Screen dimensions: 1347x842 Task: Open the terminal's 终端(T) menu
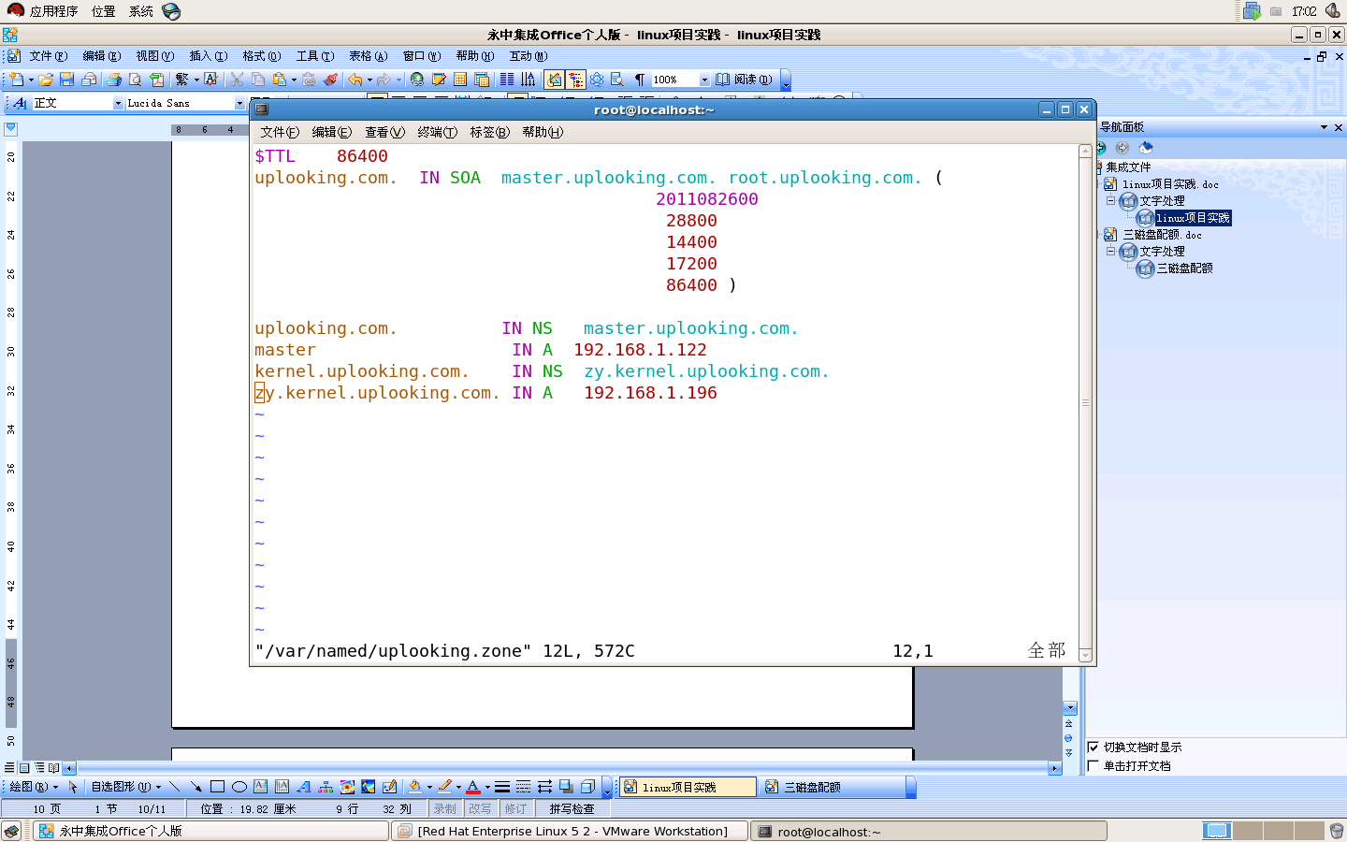pos(437,132)
